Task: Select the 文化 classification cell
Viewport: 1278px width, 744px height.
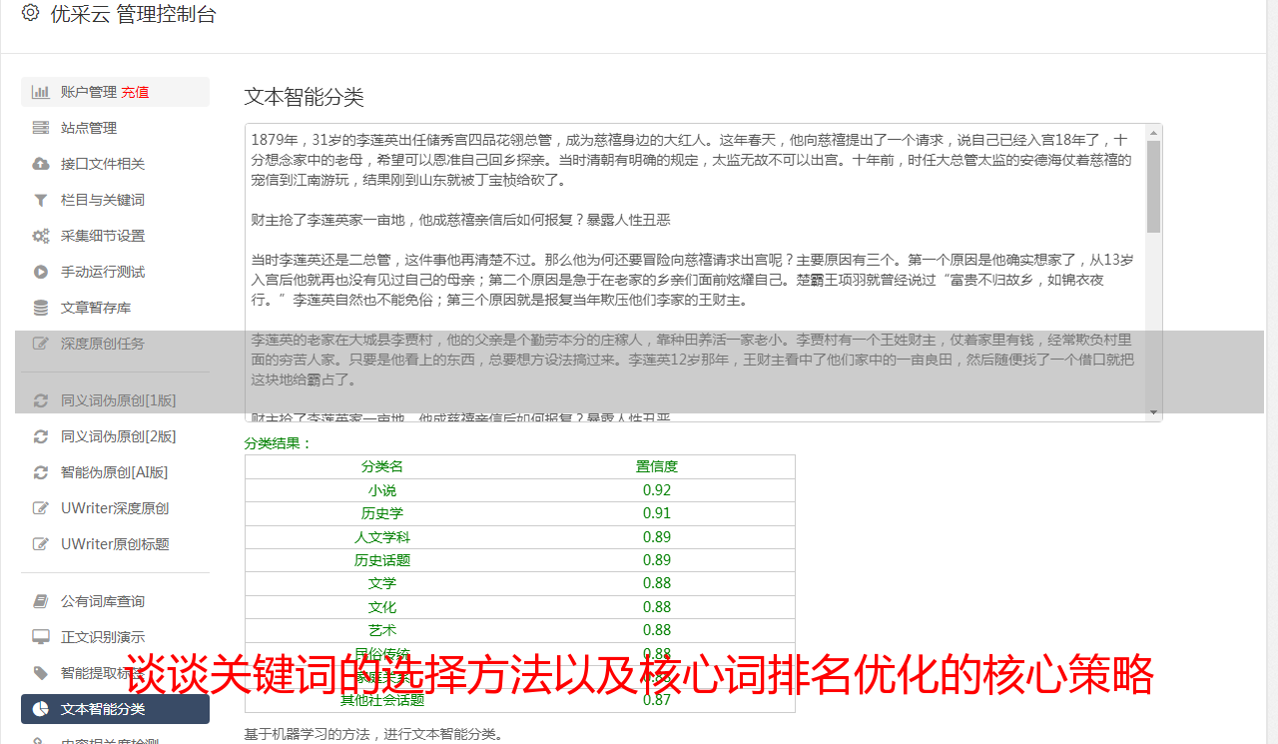Action: point(382,607)
